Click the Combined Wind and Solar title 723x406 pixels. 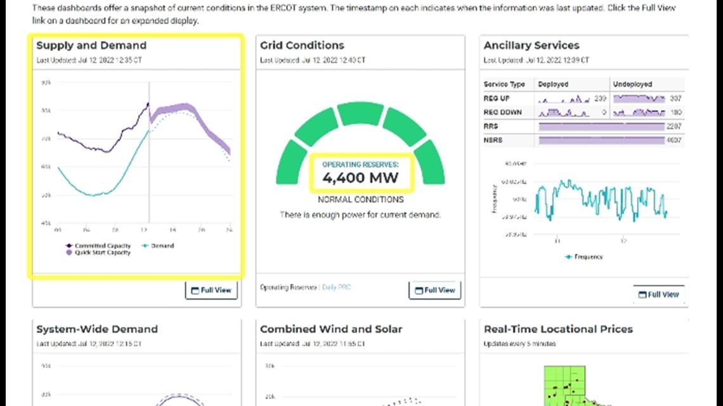pyautogui.click(x=331, y=329)
